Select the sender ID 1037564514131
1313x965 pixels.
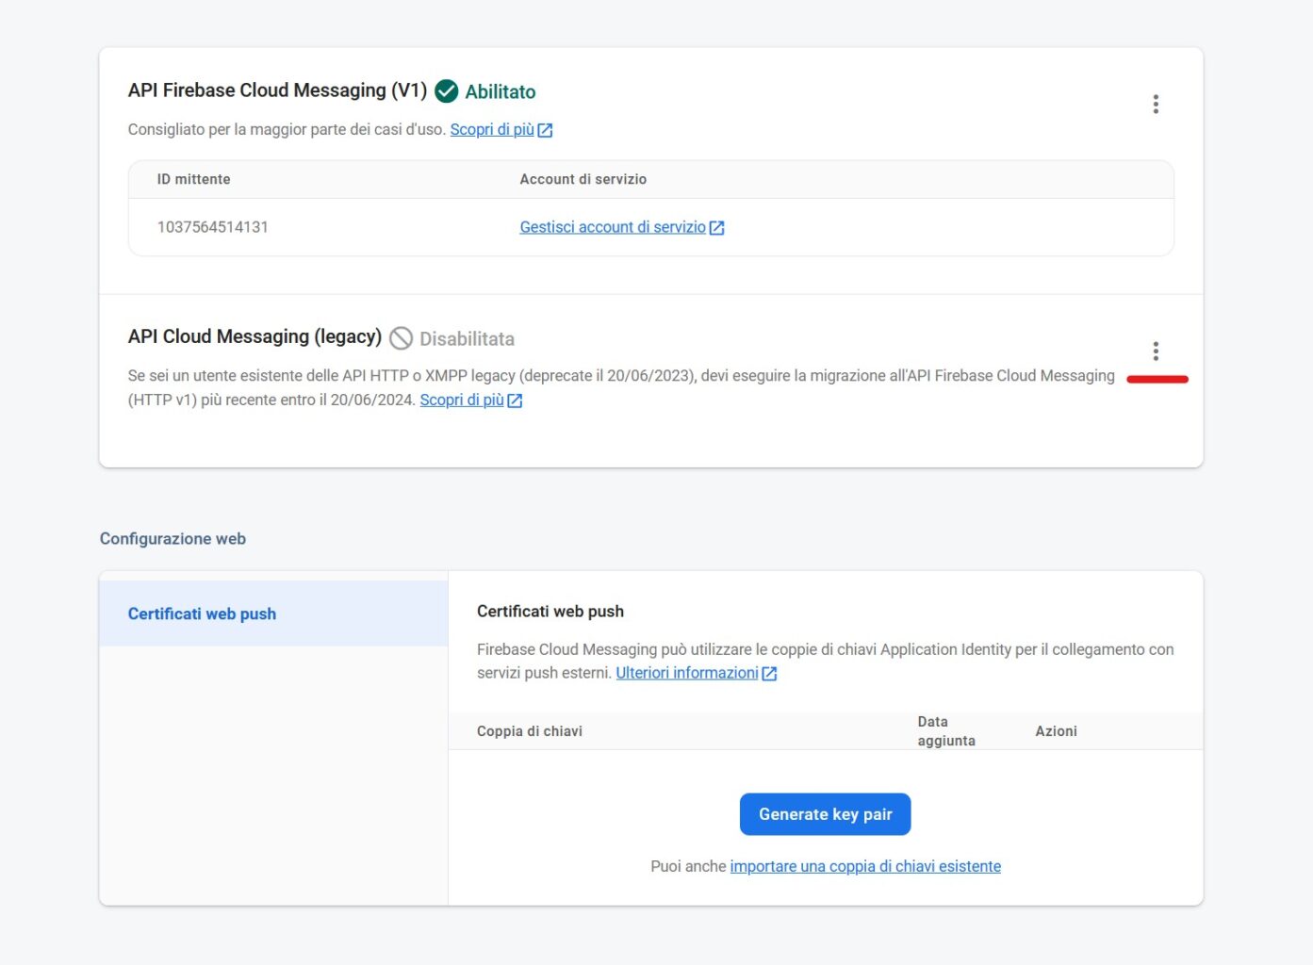tap(212, 227)
